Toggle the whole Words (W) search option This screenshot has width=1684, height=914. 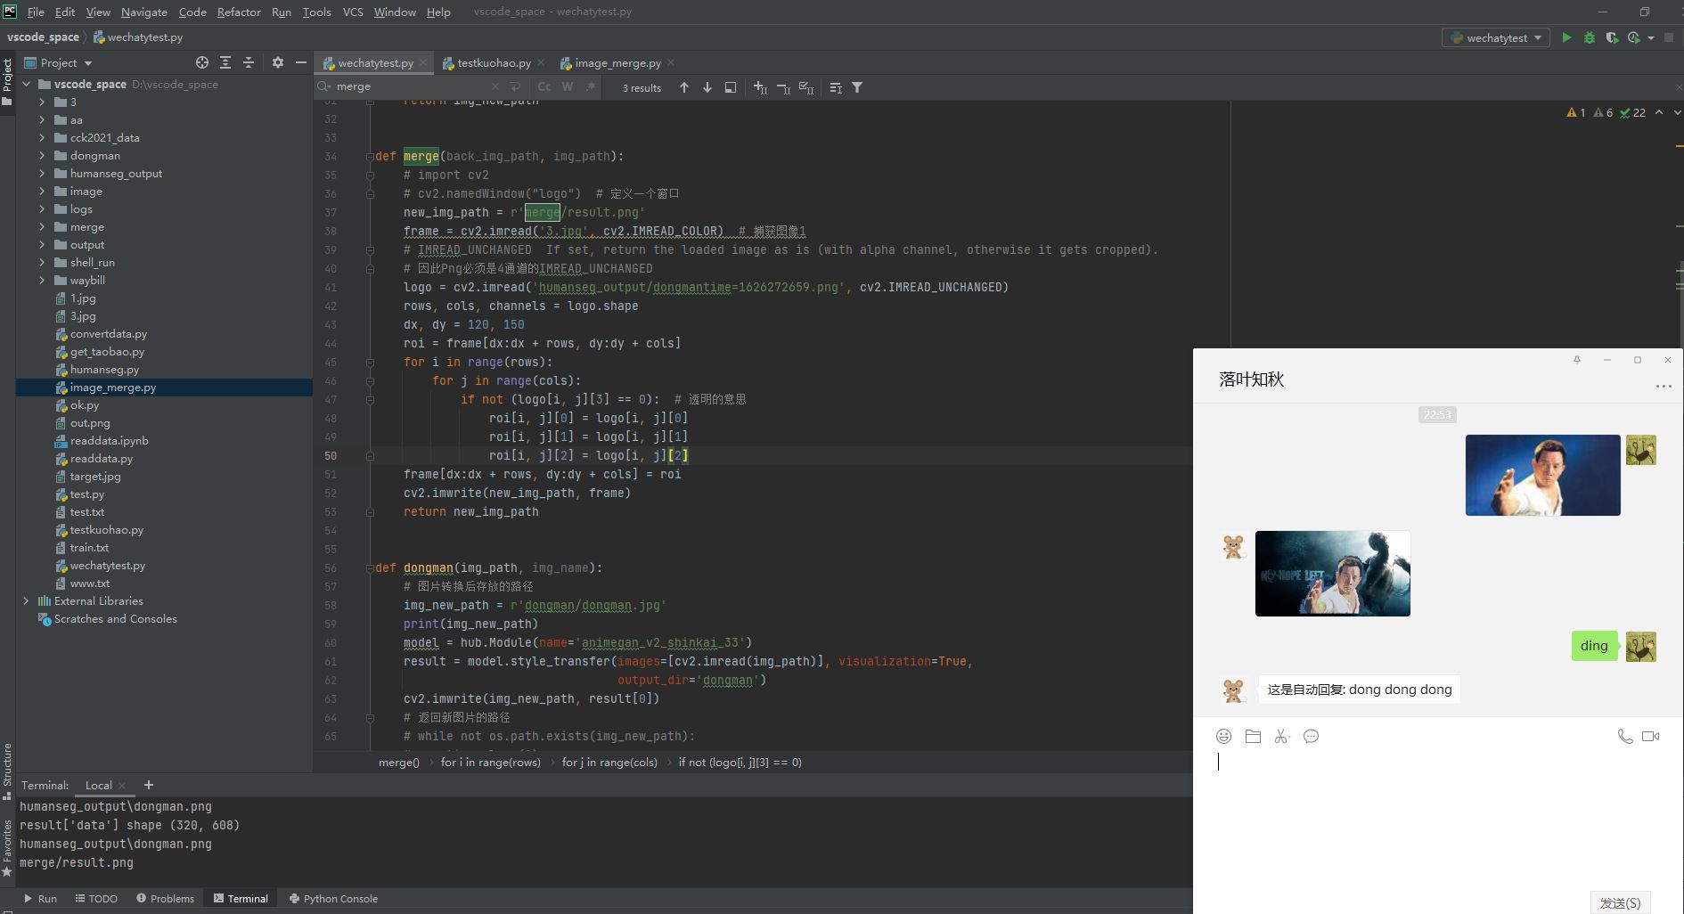coord(568,86)
